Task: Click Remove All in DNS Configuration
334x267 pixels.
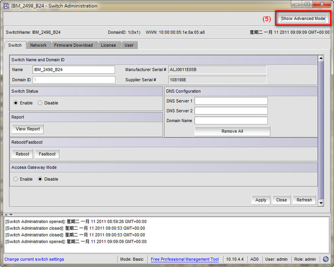Action: pyautogui.click(x=232, y=131)
